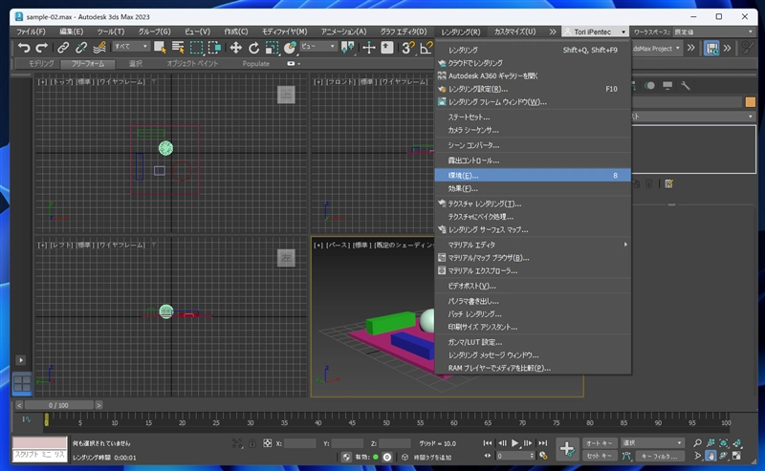Click the セット キー button

point(600,456)
